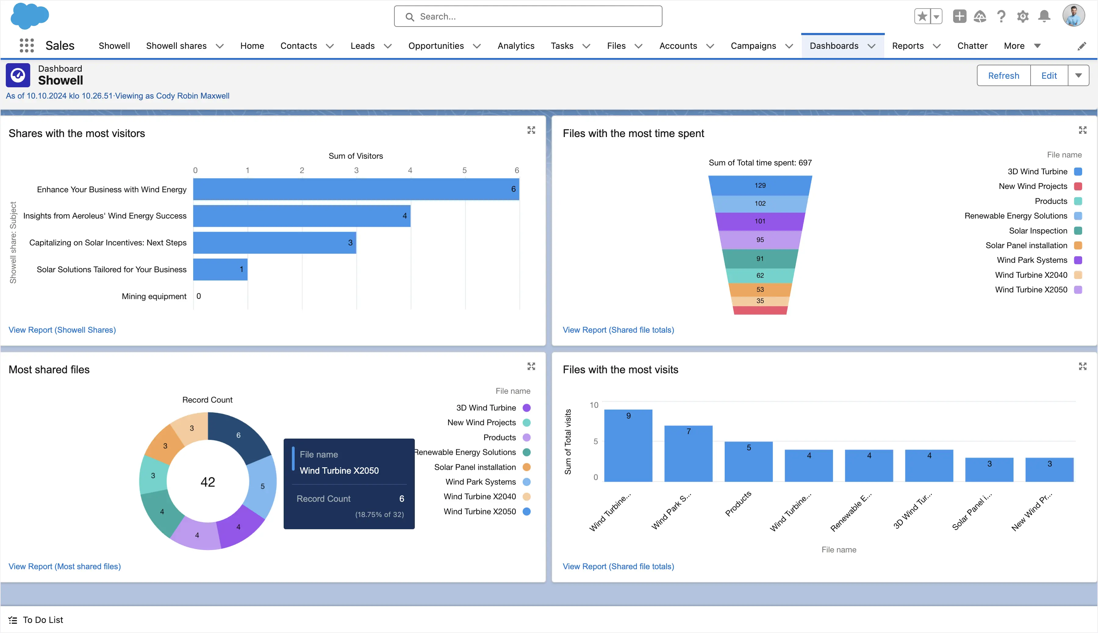
Task: Open View Report link under most visits chart
Action: click(x=618, y=566)
